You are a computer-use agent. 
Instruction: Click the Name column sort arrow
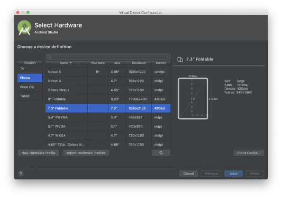click(71, 63)
